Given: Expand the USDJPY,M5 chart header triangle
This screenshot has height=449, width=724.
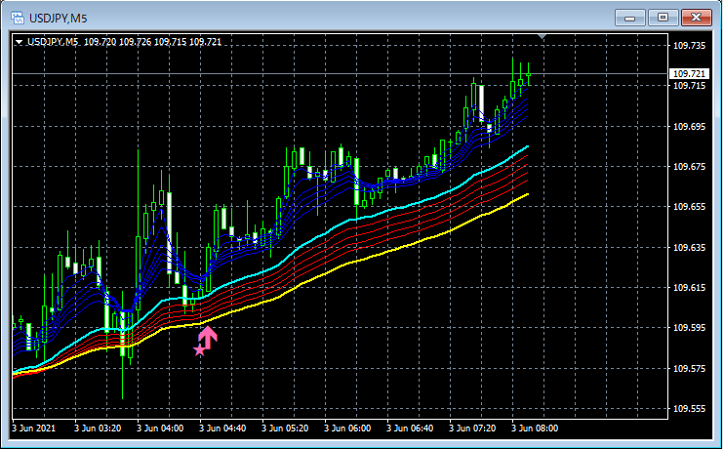Looking at the screenshot, I should coord(19,42).
